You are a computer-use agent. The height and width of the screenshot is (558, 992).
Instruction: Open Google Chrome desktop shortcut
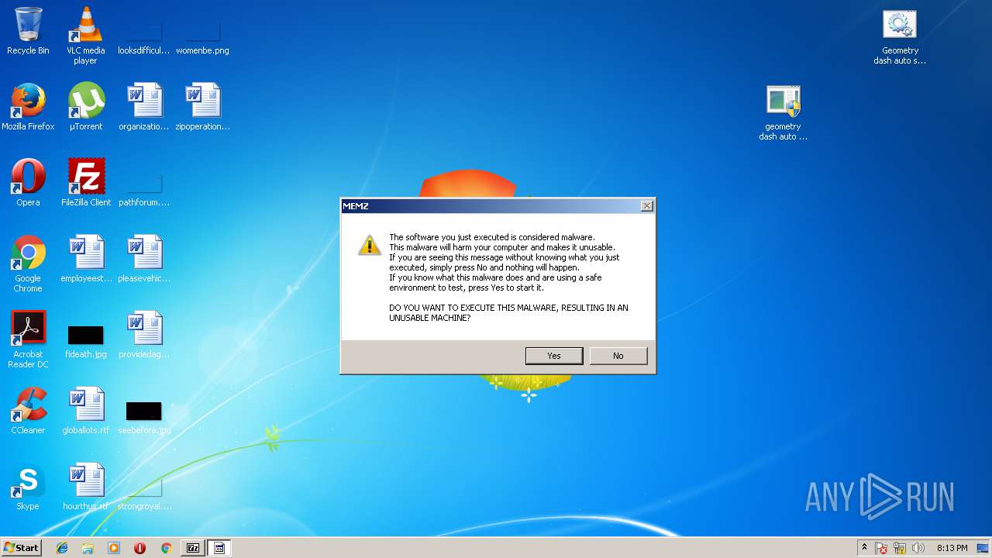[28, 263]
